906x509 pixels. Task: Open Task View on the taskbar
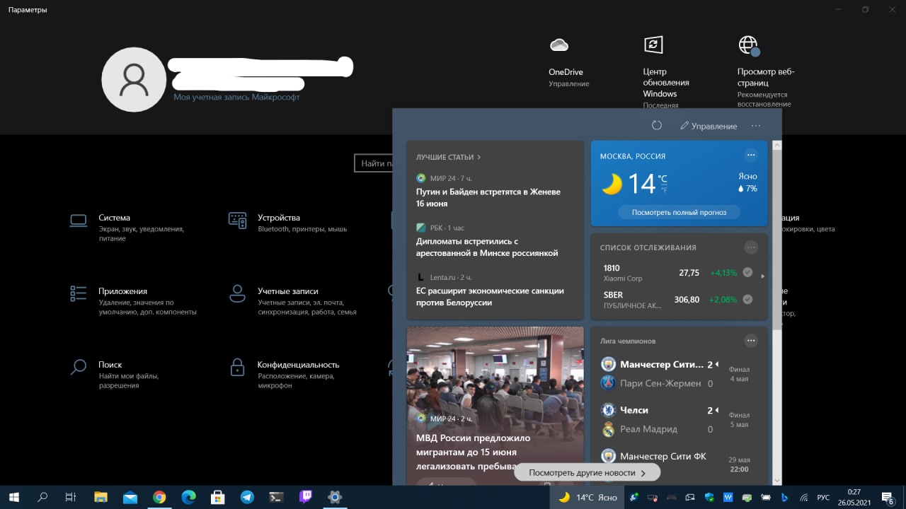(x=70, y=497)
